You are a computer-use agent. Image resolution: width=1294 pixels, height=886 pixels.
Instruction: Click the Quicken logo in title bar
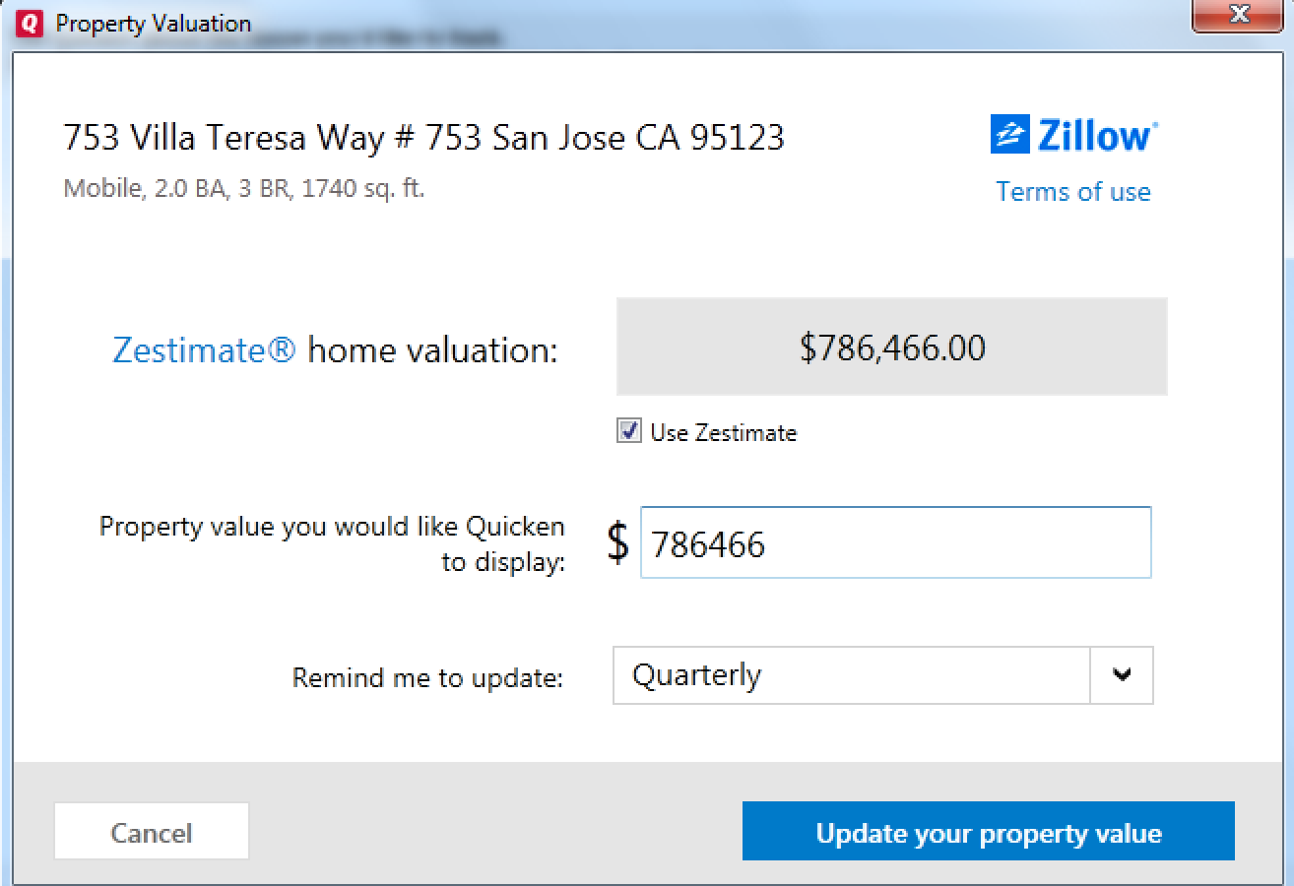pos(30,23)
